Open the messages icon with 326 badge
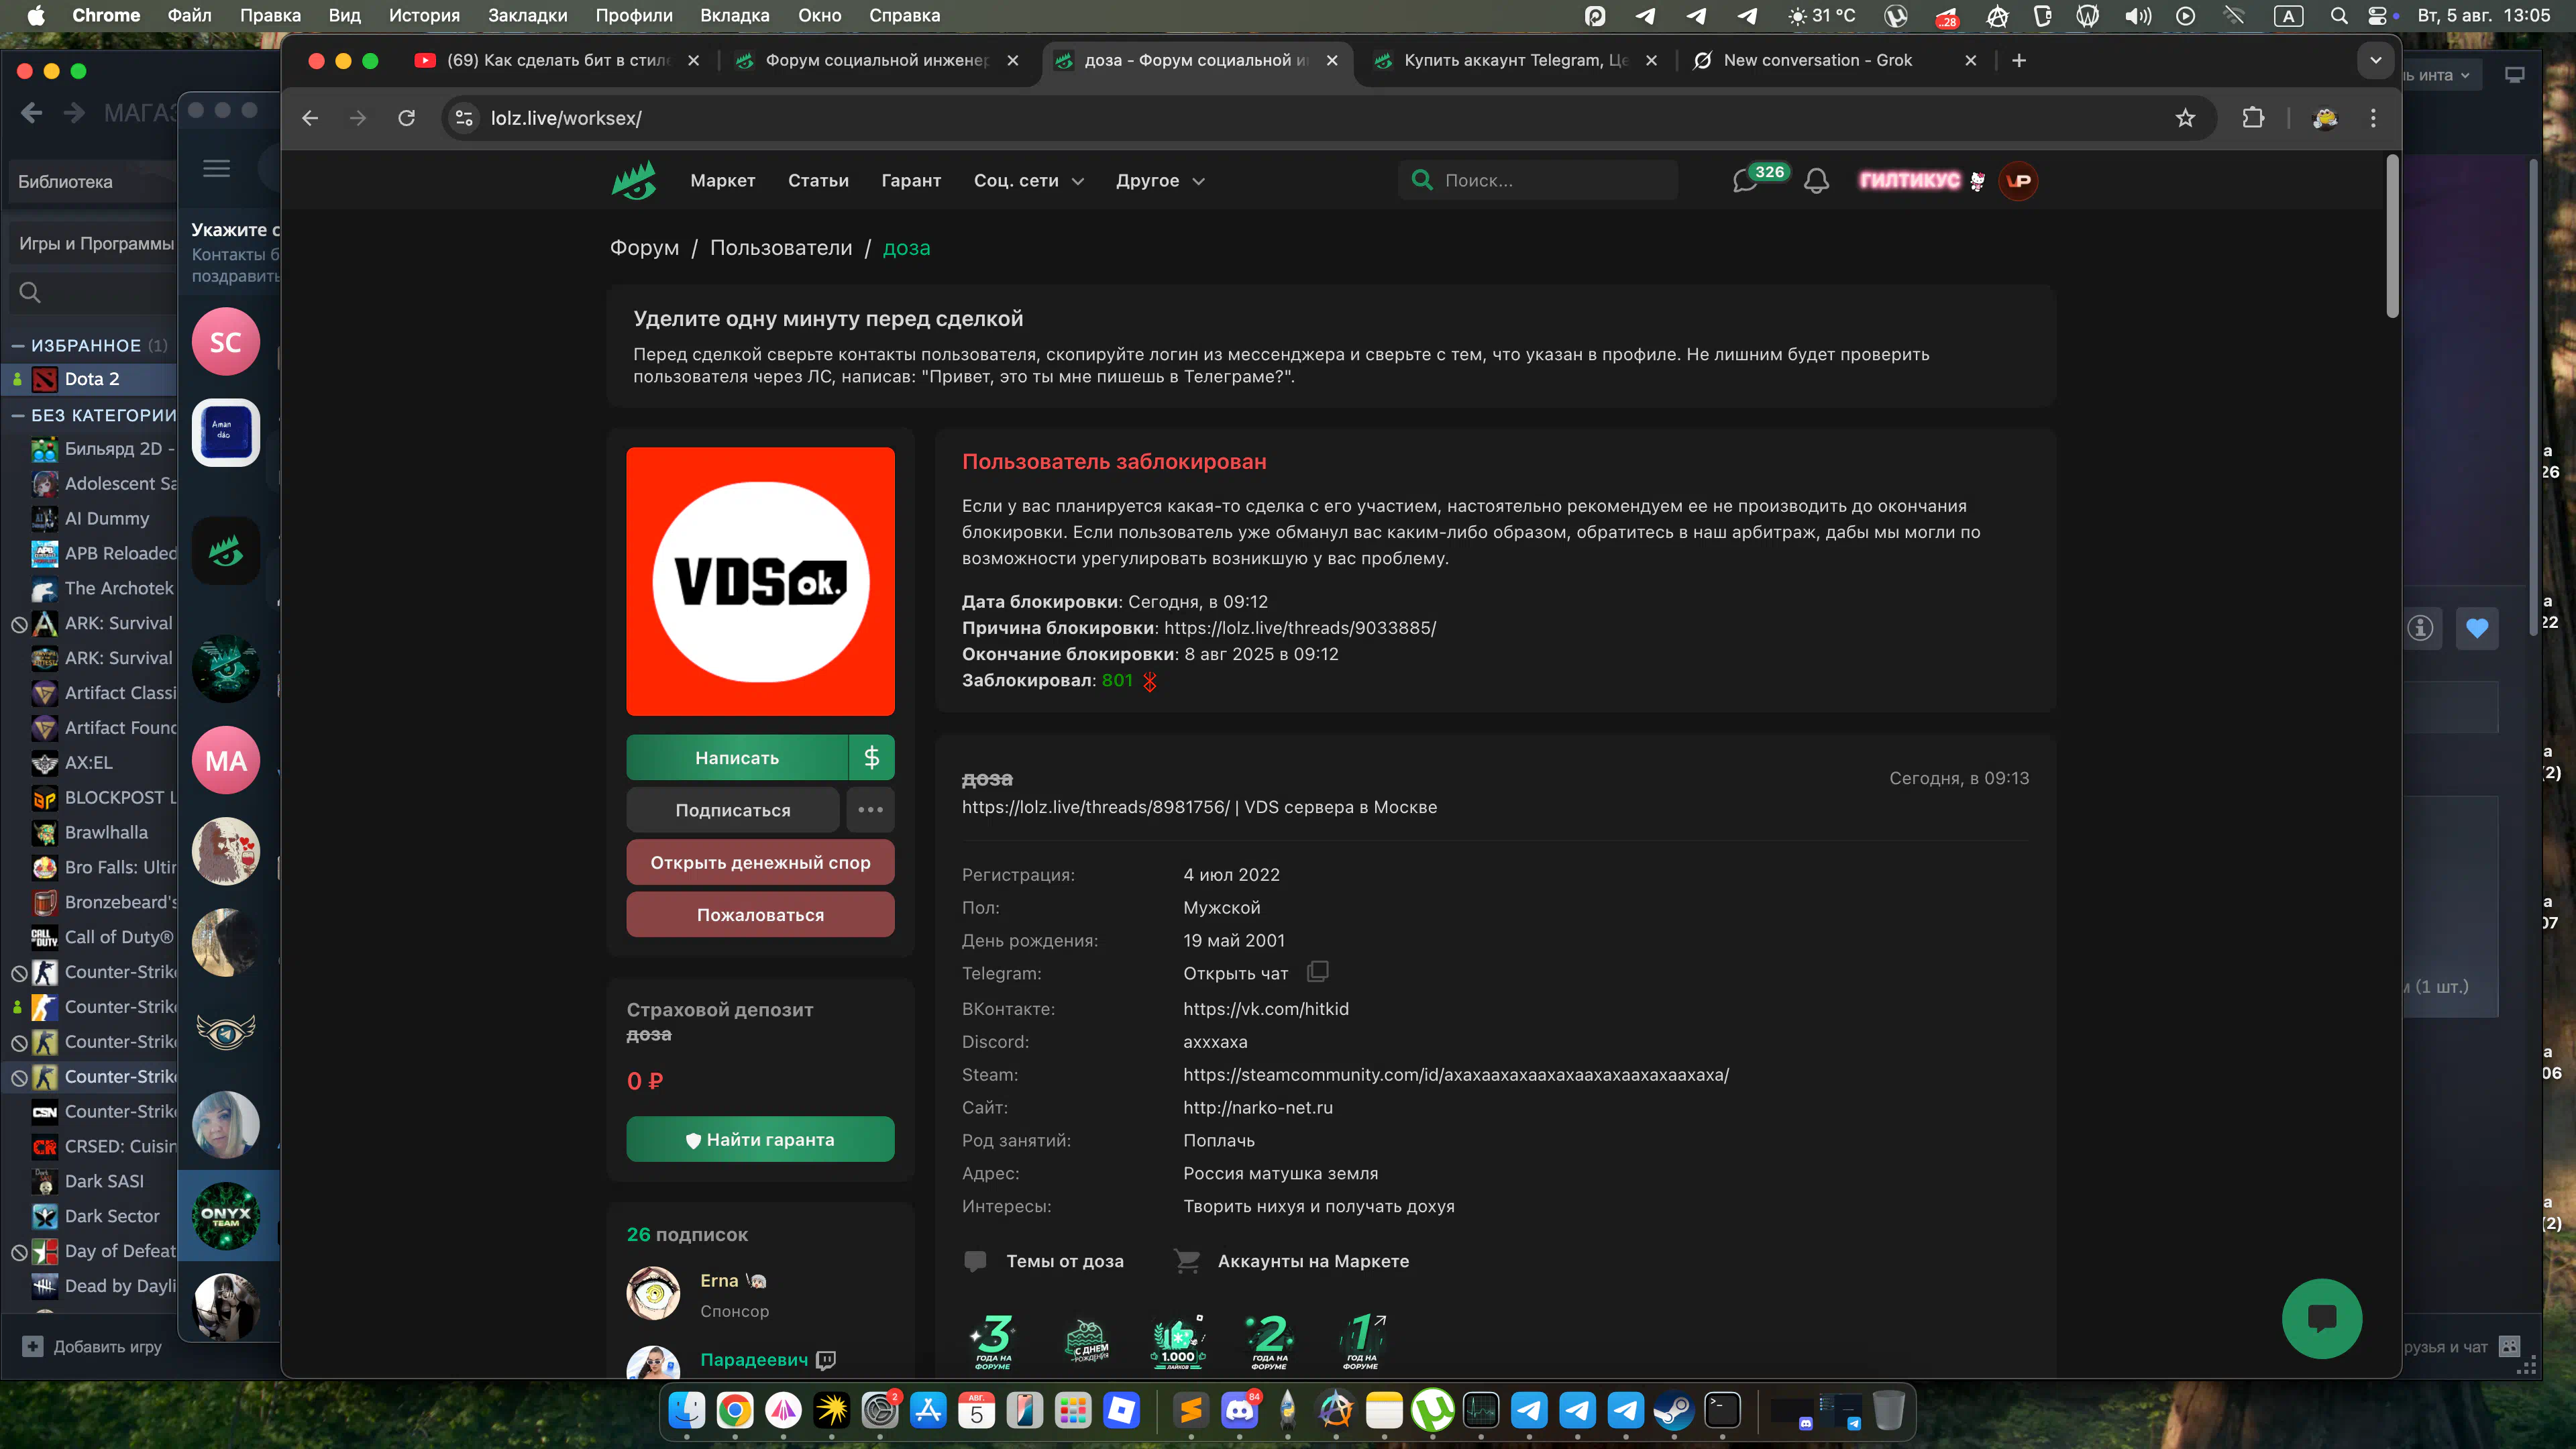 pos(1745,181)
